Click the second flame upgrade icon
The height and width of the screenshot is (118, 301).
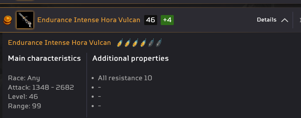(x=128, y=43)
